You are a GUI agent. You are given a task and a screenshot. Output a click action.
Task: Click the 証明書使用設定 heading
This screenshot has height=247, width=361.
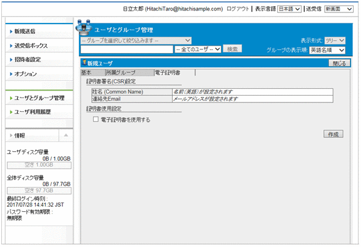pyautogui.click(x=104, y=109)
